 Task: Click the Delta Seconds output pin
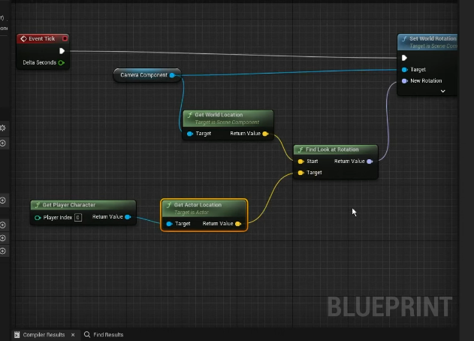point(62,63)
